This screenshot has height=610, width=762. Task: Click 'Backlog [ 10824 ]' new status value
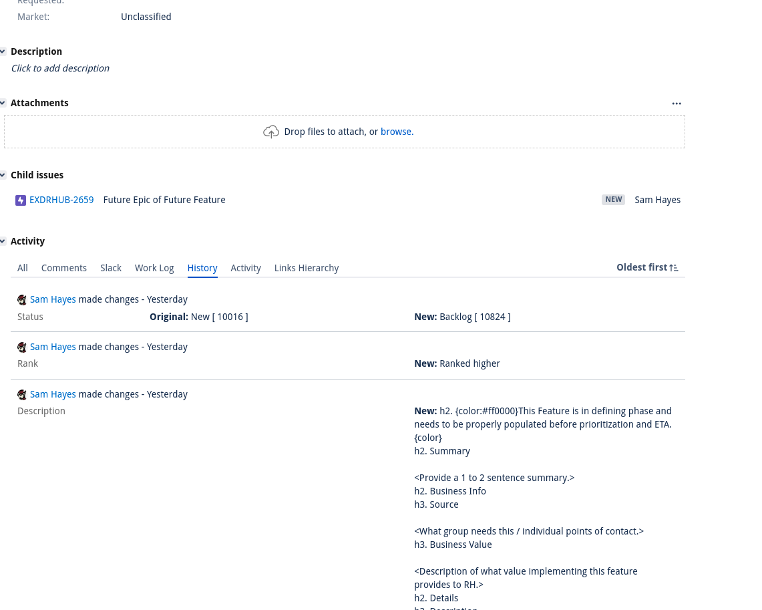point(475,317)
